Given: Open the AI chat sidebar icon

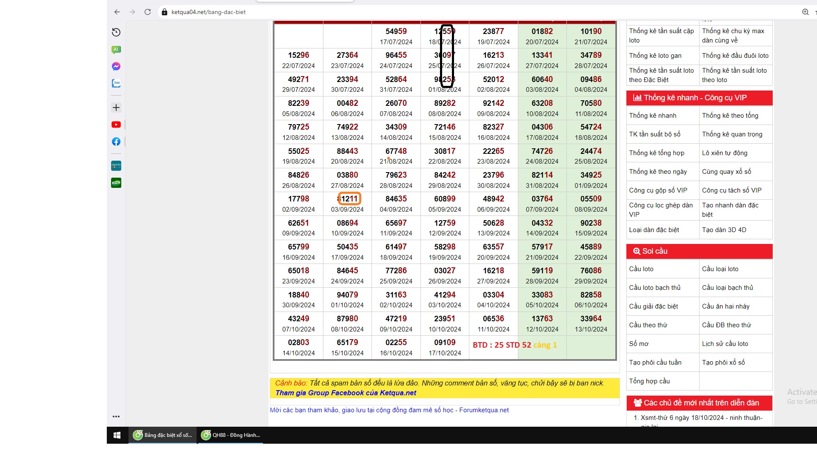Looking at the screenshot, I should click(x=116, y=49).
